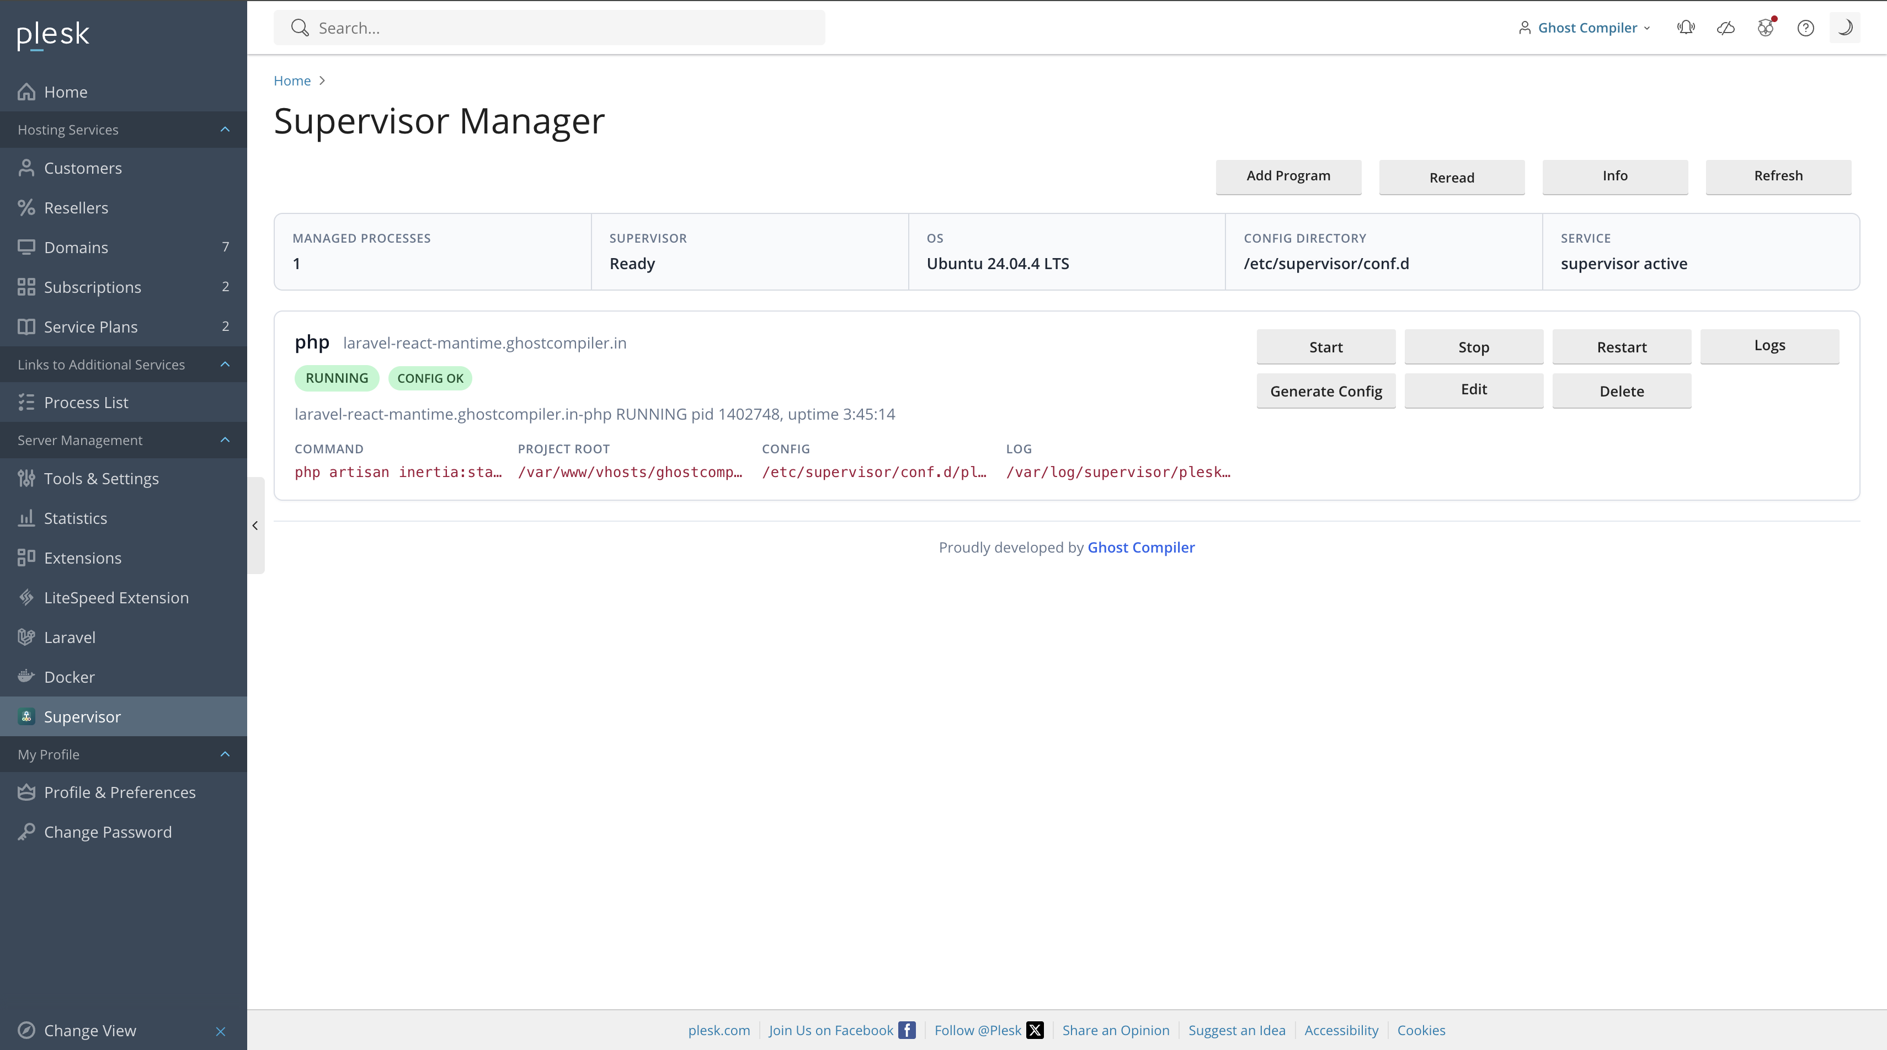1887x1050 pixels.
Task: Click the Home house icon in sidebar
Action: point(26,92)
